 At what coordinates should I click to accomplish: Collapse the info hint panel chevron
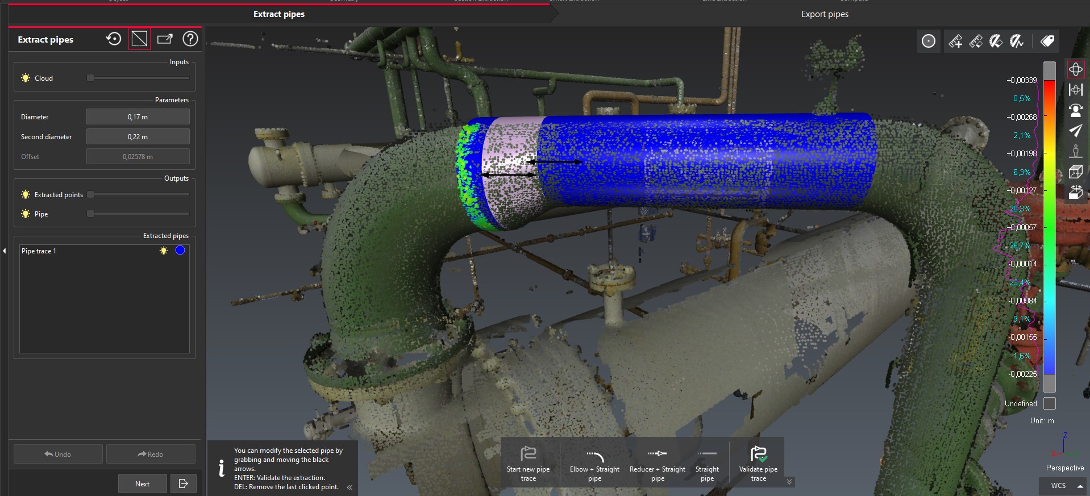coord(350,487)
